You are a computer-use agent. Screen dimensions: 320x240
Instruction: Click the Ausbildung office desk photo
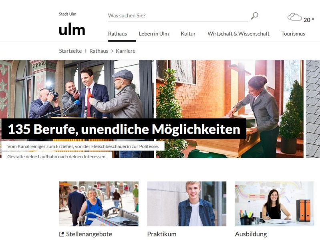tap(275, 204)
